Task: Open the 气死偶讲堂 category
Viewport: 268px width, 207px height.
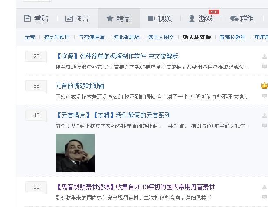Action: pos(92,37)
